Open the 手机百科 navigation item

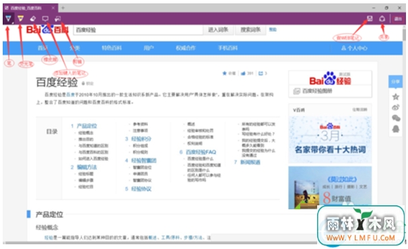(x=228, y=48)
